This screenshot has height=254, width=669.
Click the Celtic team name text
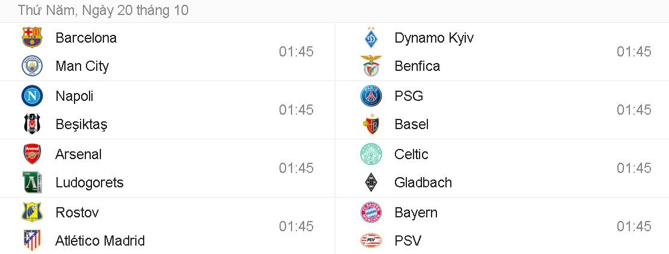[x=411, y=154]
